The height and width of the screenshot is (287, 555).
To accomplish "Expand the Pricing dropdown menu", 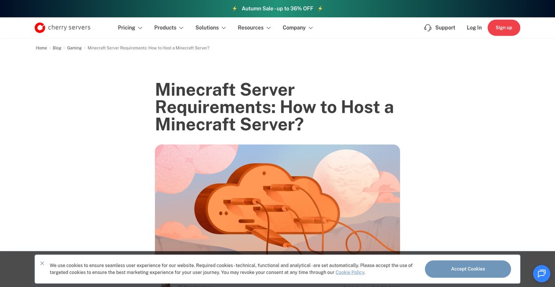I will (130, 28).
